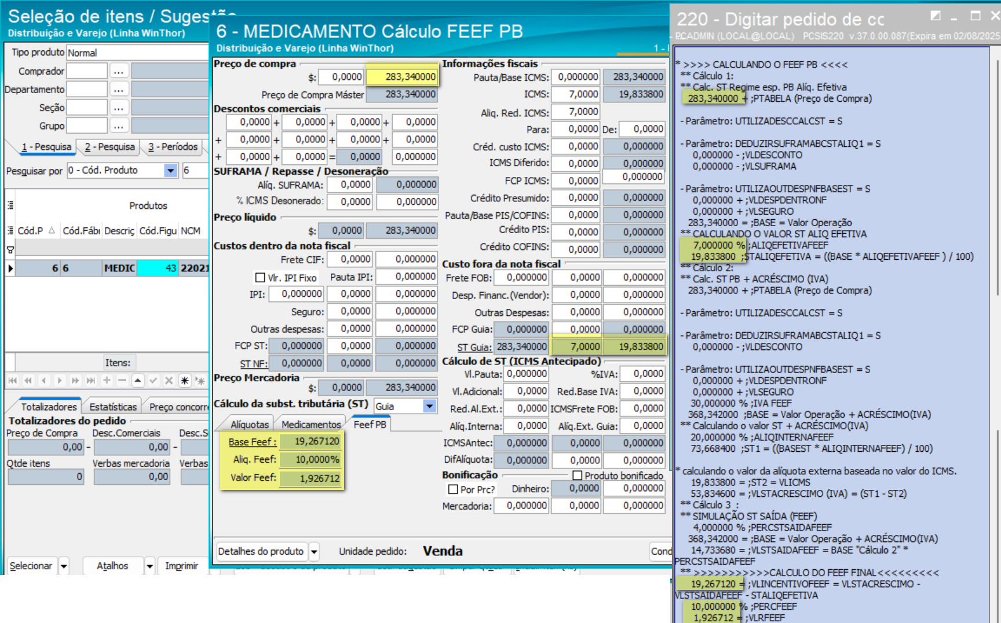Open the Cálculo da subst. tributária dropdown

(x=430, y=406)
